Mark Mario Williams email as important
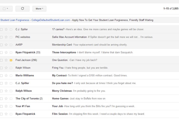This screenshot has height=119, width=179. tap(11, 76)
